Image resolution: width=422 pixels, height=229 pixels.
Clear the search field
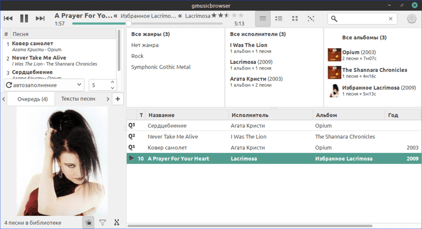390,19
